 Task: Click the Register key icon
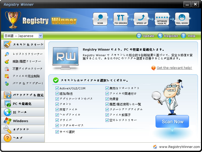160,36
